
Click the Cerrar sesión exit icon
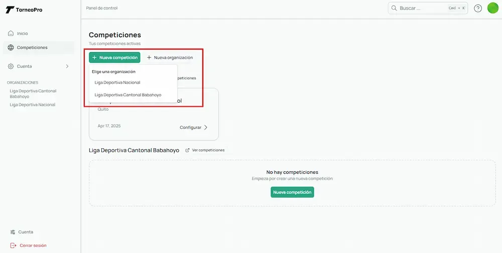click(13, 245)
